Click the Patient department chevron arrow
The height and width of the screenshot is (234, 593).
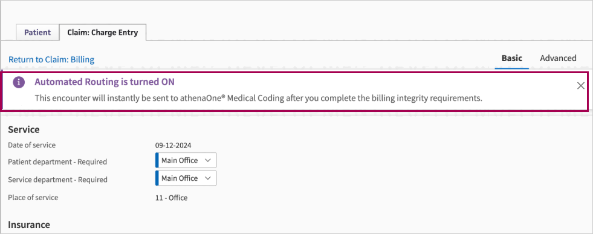(207, 160)
